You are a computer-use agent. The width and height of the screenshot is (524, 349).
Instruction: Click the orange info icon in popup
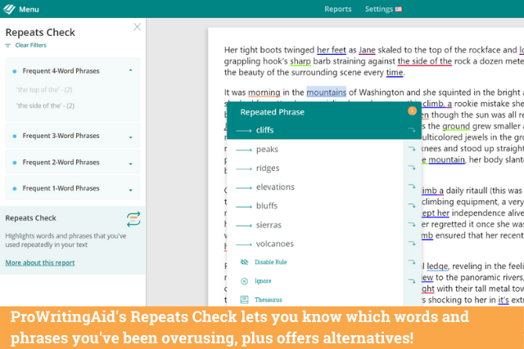pos(412,111)
